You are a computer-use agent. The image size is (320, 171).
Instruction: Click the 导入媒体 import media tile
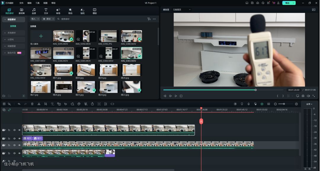pos(41,36)
